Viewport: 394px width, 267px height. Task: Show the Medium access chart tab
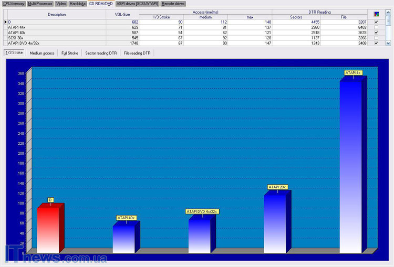click(x=42, y=53)
